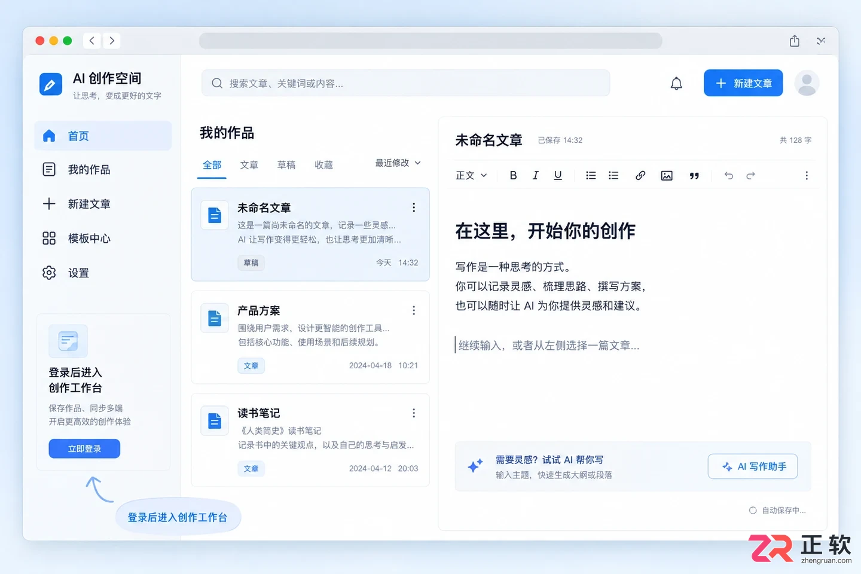861x574 pixels.
Task: Open editor toolbar more options menu
Action: pyautogui.click(x=807, y=175)
